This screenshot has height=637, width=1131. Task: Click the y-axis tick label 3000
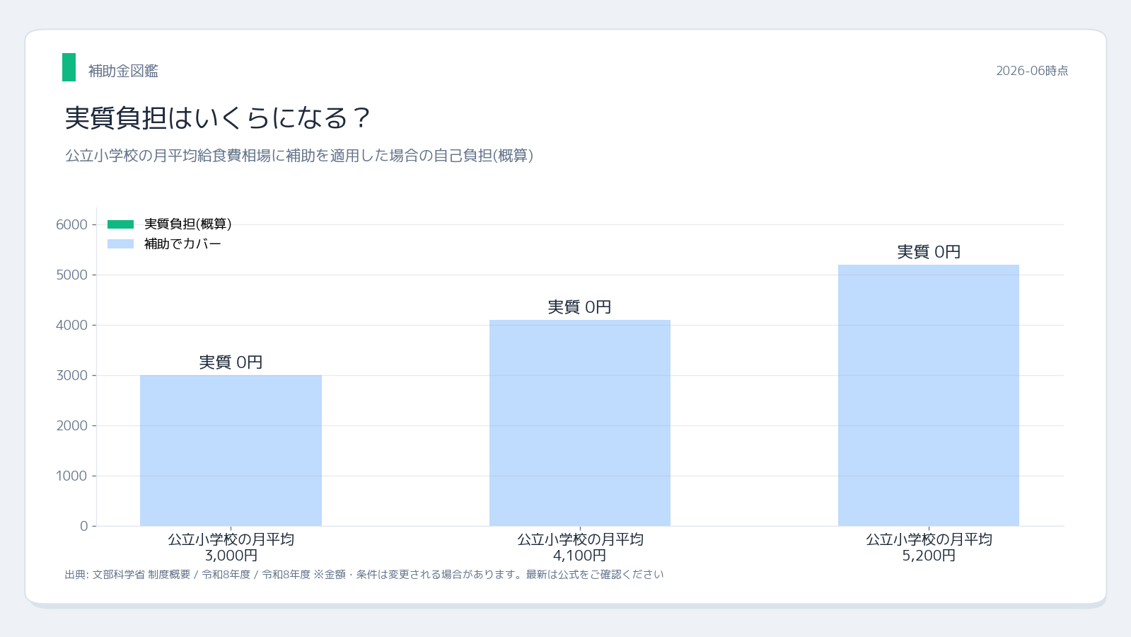point(72,375)
